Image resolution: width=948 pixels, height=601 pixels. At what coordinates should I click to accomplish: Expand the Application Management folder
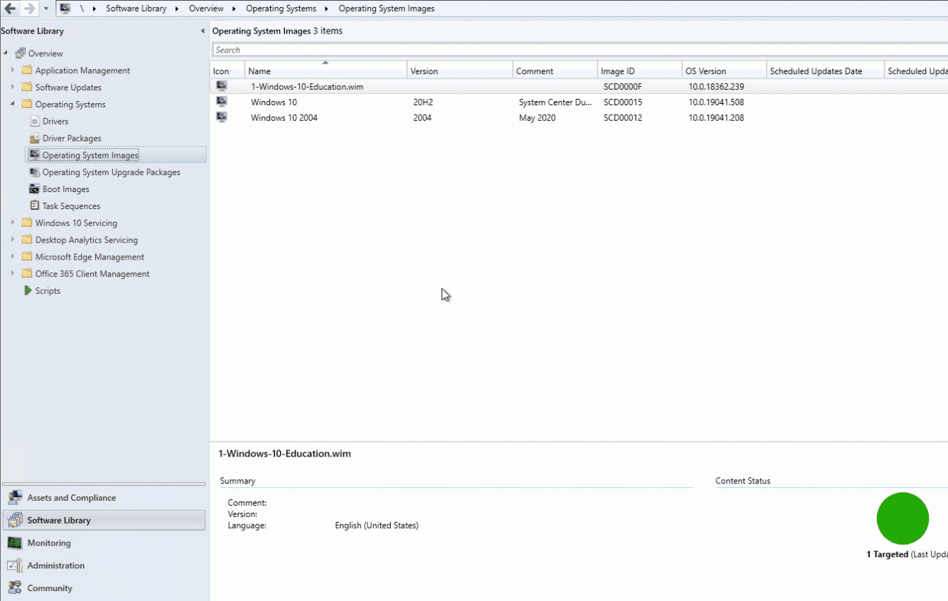tap(13, 70)
